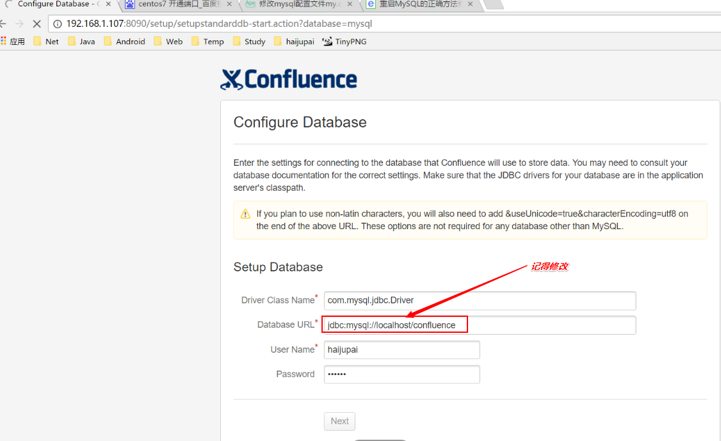Screen dimensions: 721x441
Task: Close the Configure Database tab
Action: point(108,4)
